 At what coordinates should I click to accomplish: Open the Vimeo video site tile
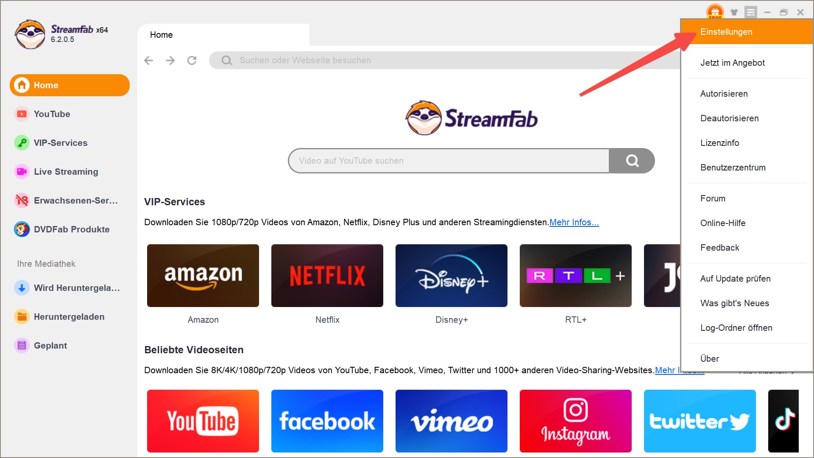(x=452, y=421)
